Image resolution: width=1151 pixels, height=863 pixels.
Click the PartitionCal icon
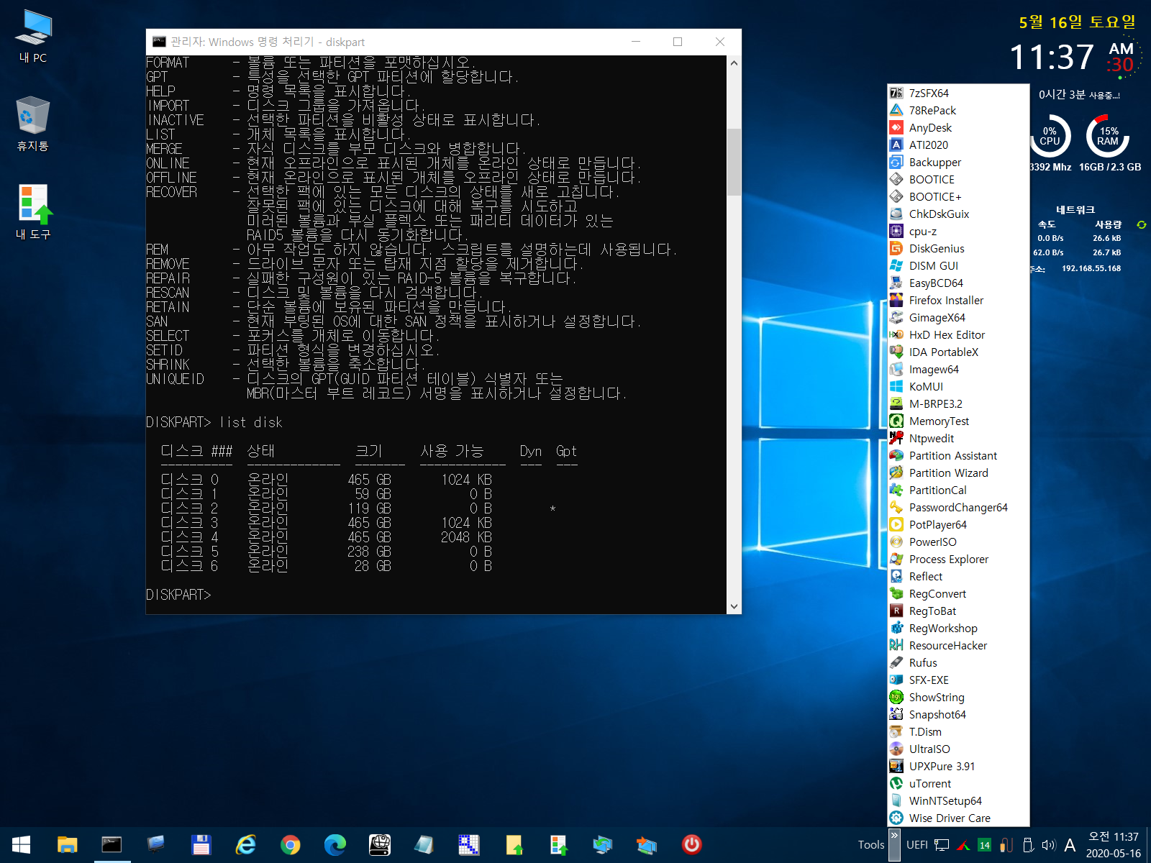(896, 490)
